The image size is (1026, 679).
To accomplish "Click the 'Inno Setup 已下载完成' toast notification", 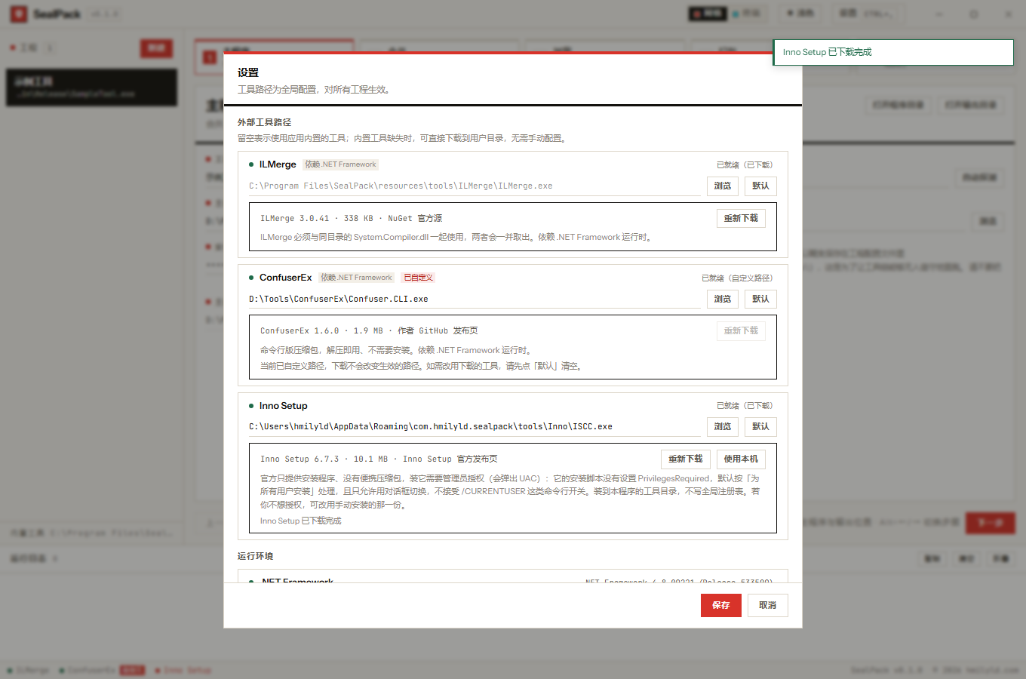I will click(x=893, y=52).
